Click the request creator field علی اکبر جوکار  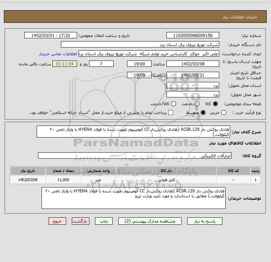pyautogui.click(x=149, y=53)
